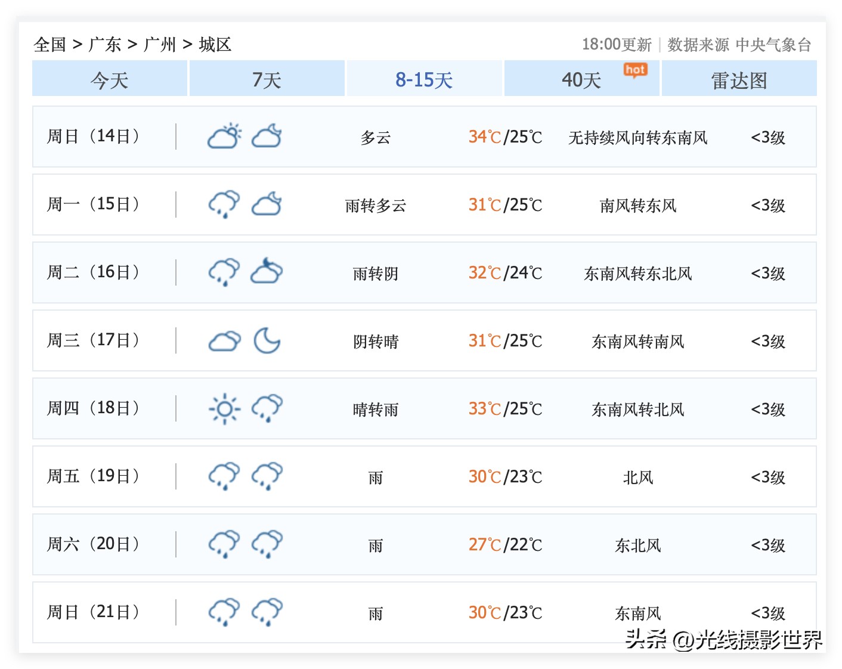This screenshot has height=669, width=842.
Task: Click the <3级 wind level for 17日
Action: point(768,342)
